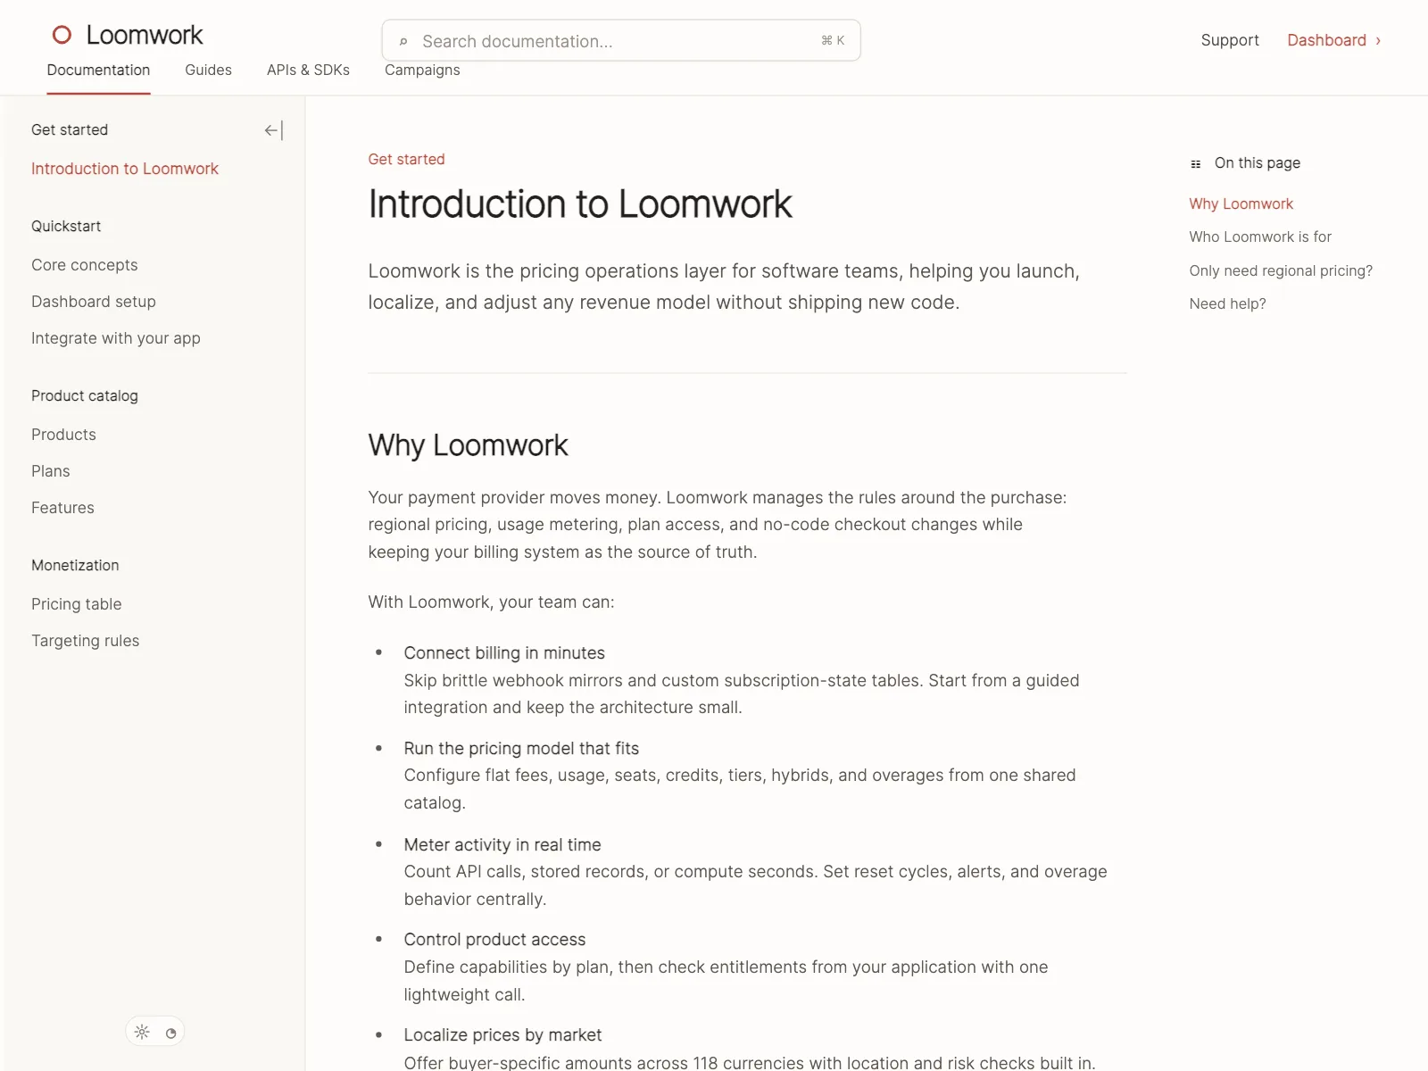
Task: Click the search magnifier icon
Action: point(403,42)
